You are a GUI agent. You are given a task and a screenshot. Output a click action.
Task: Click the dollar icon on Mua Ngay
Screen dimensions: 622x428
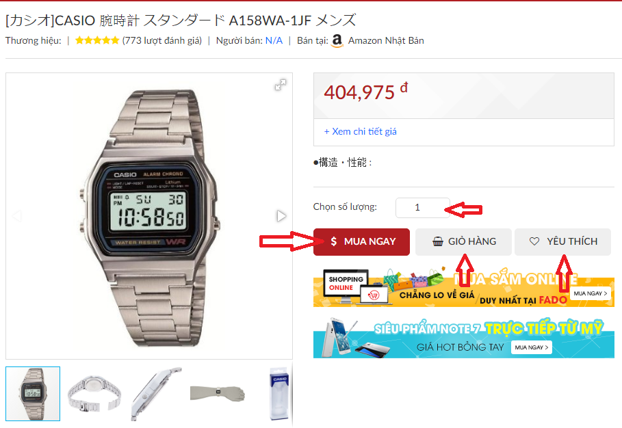pos(334,241)
